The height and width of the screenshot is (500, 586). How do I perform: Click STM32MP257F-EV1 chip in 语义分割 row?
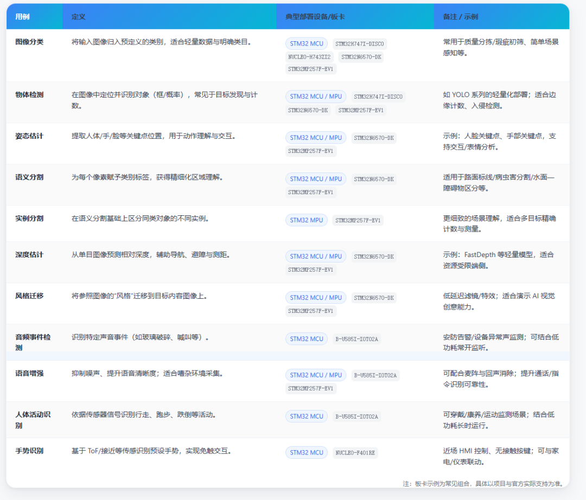[x=310, y=193]
